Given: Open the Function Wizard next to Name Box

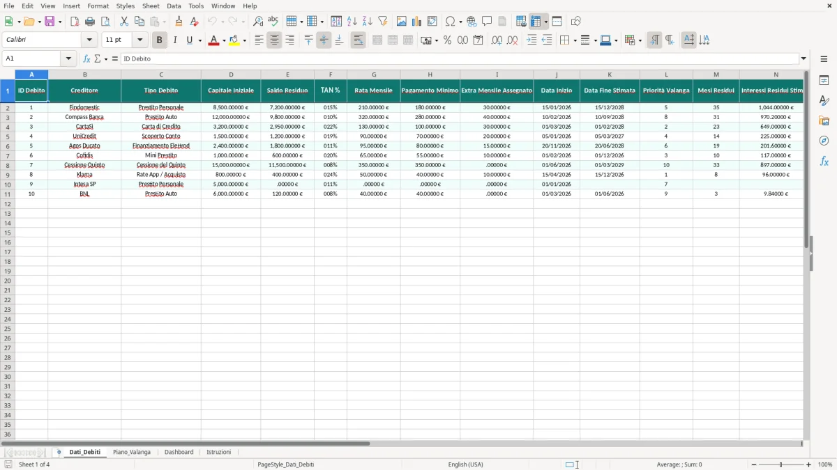Looking at the screenshot, I should click(x=86, y=59).
